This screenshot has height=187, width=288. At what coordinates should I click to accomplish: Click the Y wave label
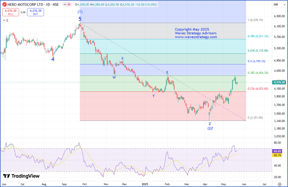click(153, 96)
